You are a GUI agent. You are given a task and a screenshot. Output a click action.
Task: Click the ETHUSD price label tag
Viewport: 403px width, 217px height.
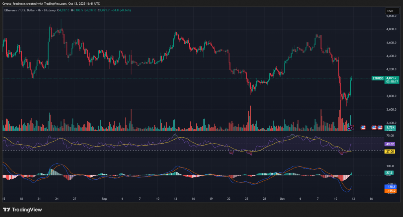(x=378, y=78)
